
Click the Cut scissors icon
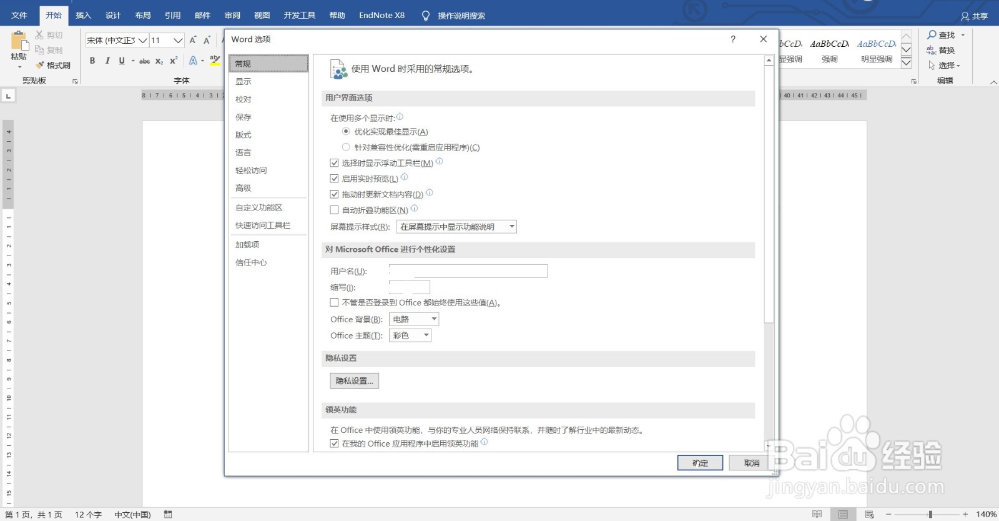point(39,35)
